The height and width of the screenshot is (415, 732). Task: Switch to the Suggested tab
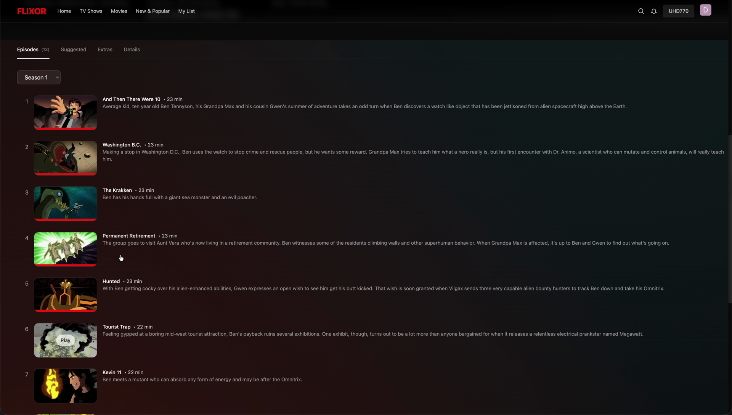[74, 50]
